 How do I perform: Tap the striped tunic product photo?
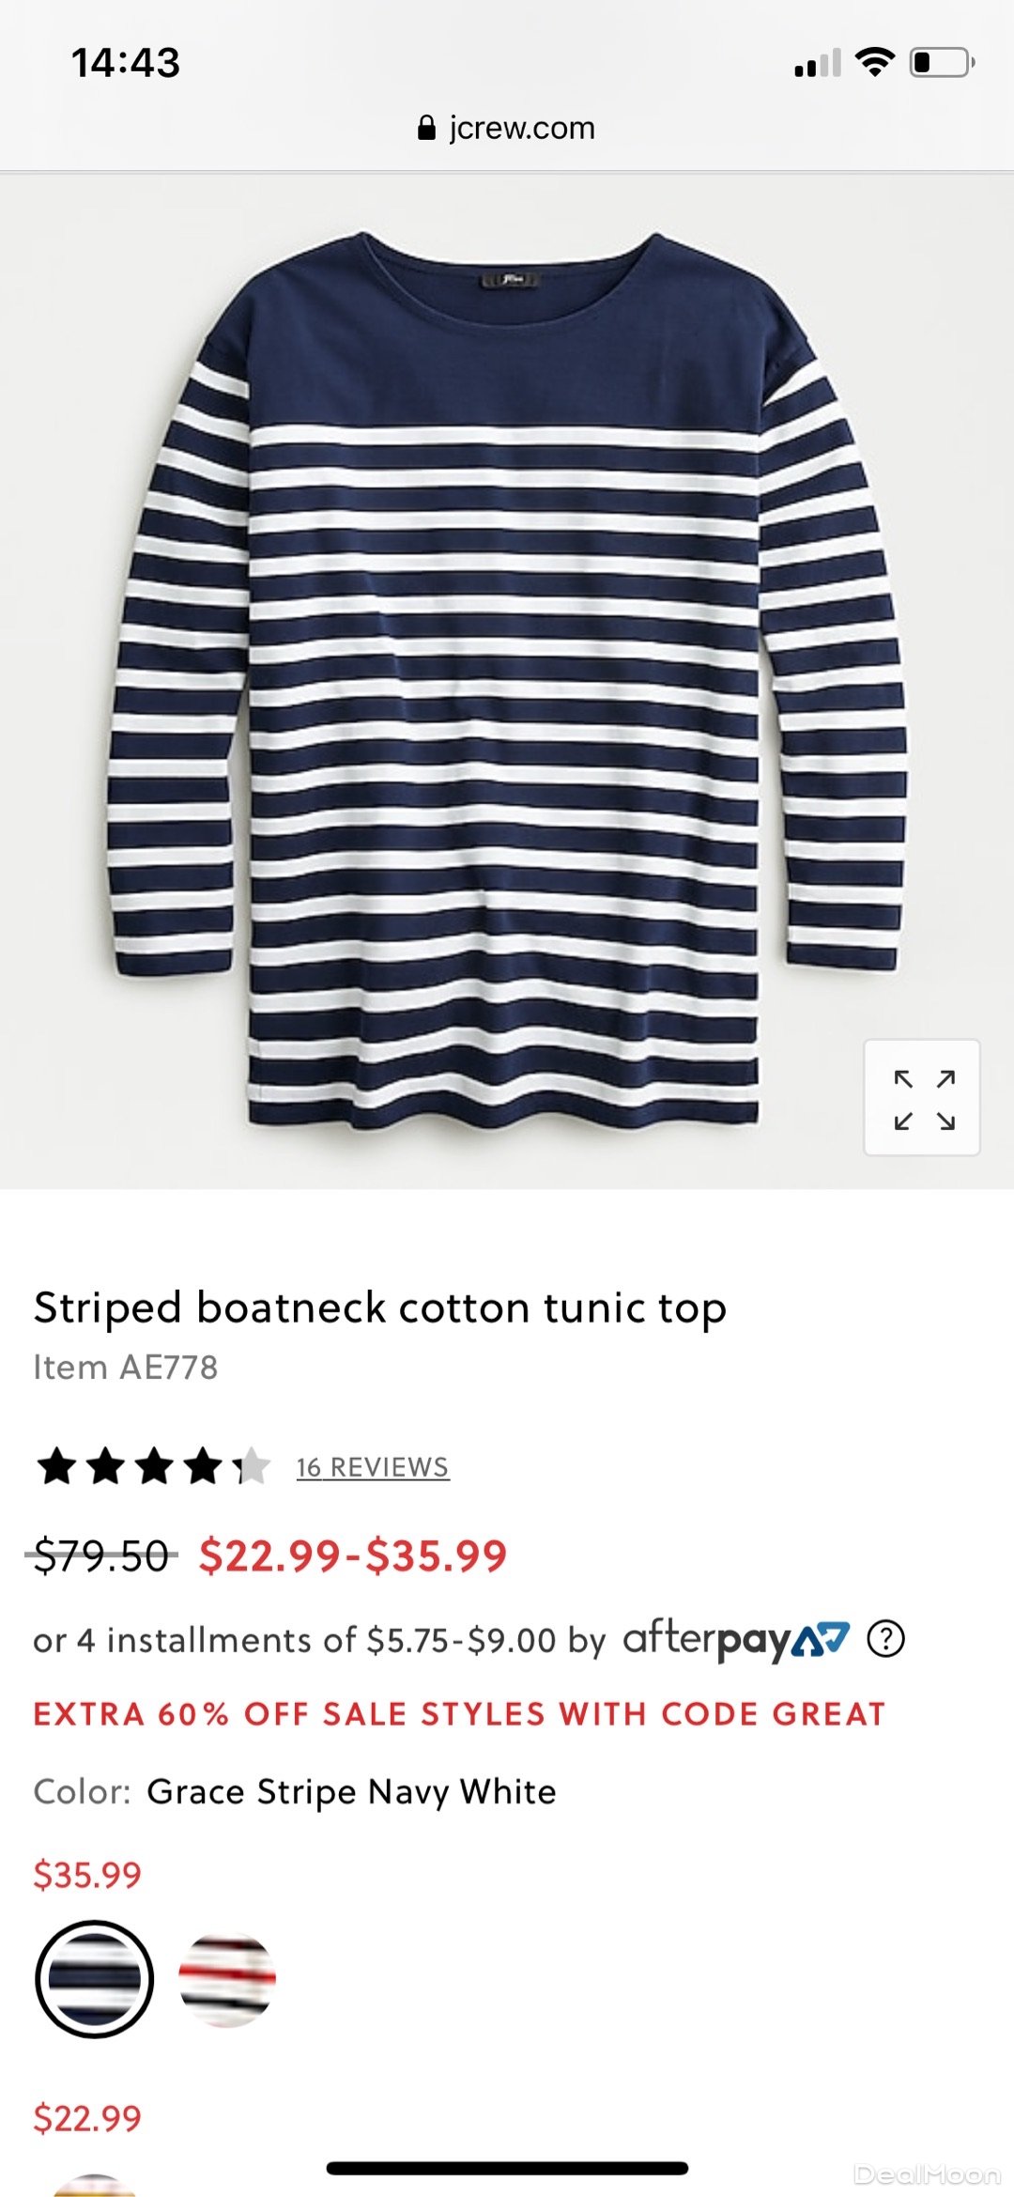pos(507,676)
